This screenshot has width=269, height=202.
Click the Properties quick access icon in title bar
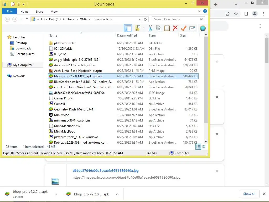[x=13, y=4]
